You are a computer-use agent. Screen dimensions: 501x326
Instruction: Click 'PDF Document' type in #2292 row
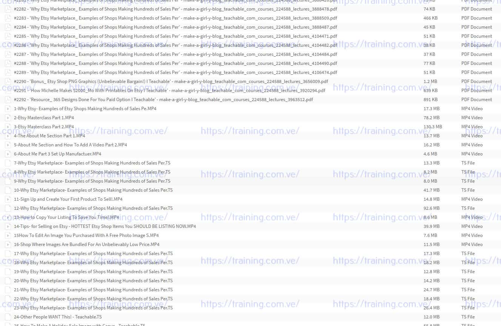click(x=477, y=100)
